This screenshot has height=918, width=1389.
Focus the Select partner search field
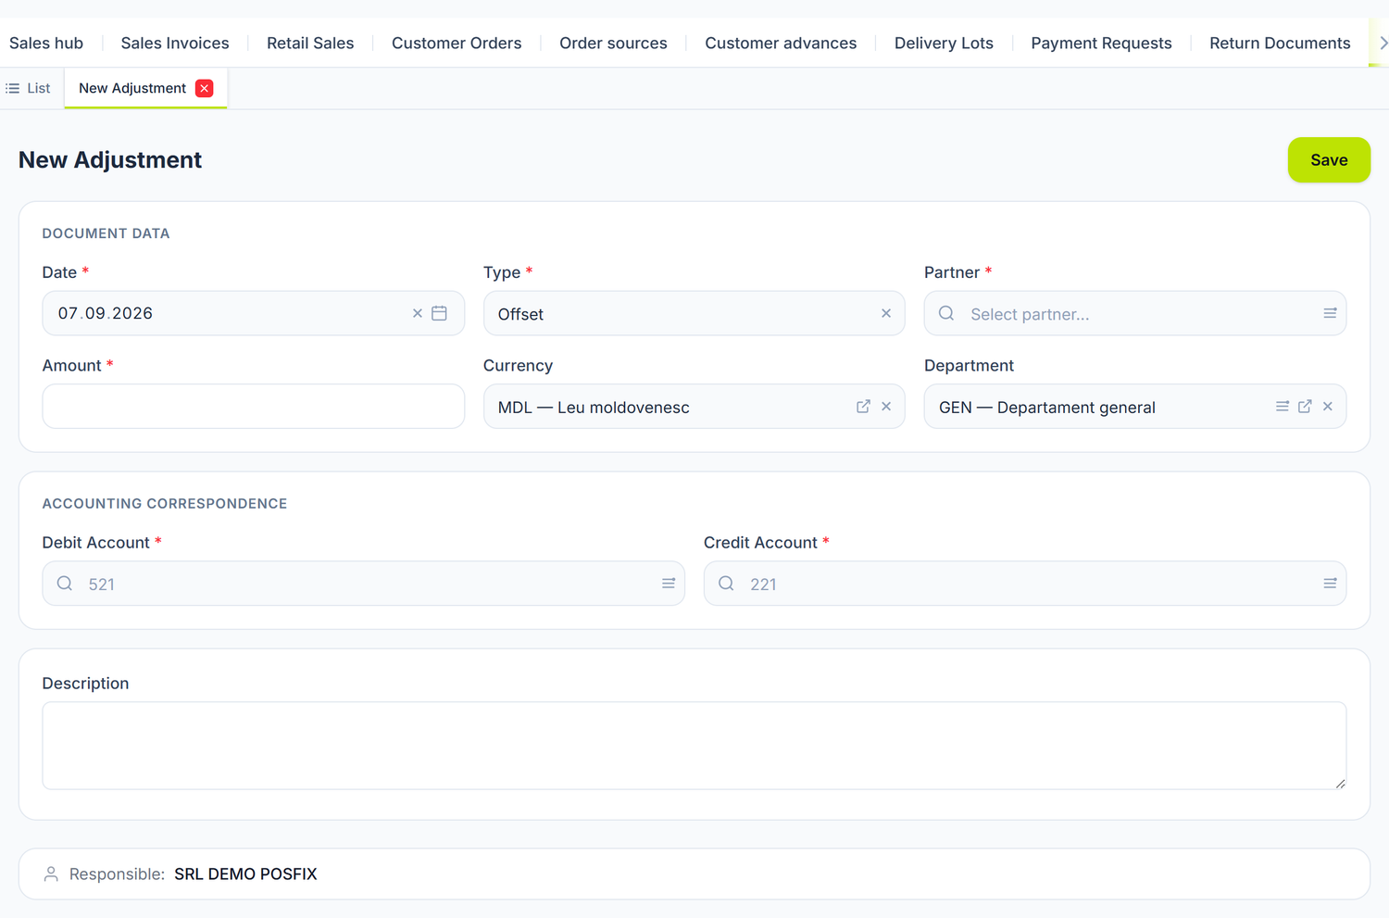click(x=1134, y=313)
